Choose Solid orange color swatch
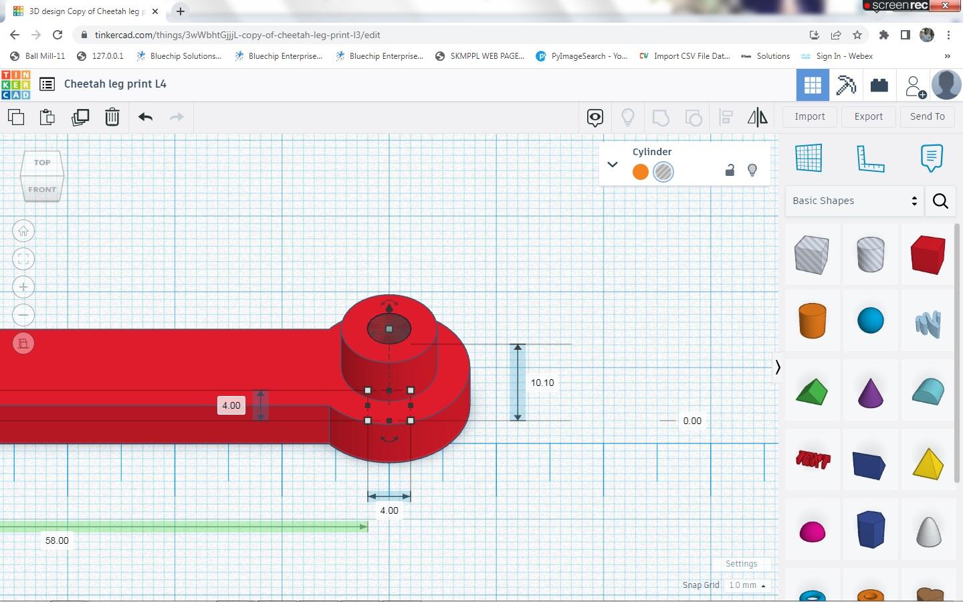Image resolution: width=963 pixels, height=602 pixels. click(x=641, y=172)
